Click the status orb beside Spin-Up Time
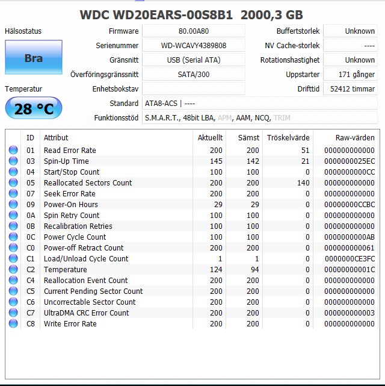The width and height of the screenshot is (385, 386). point(13,161)
